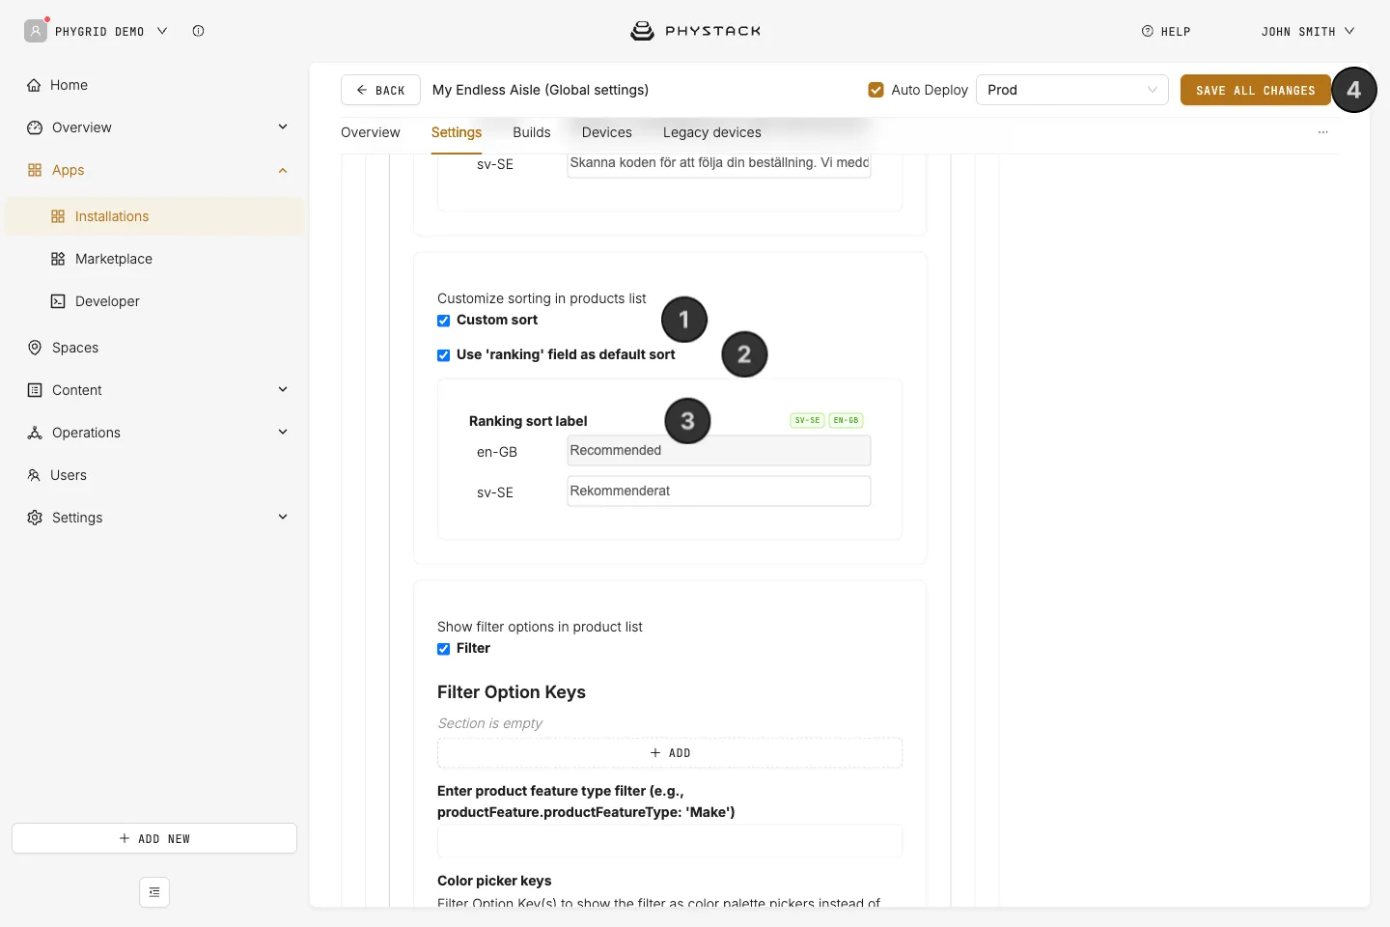Toggle Use 'ranking' field as default sort
Screen dimensions: 1390x927
(x=444, y=355)
